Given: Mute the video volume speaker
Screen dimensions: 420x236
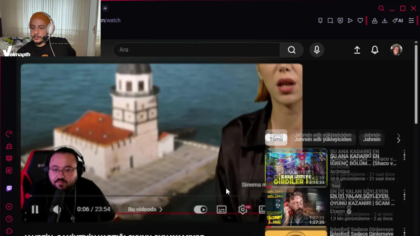Looking at the screenshot, I should pyautogui.click(x=57, y=209).
